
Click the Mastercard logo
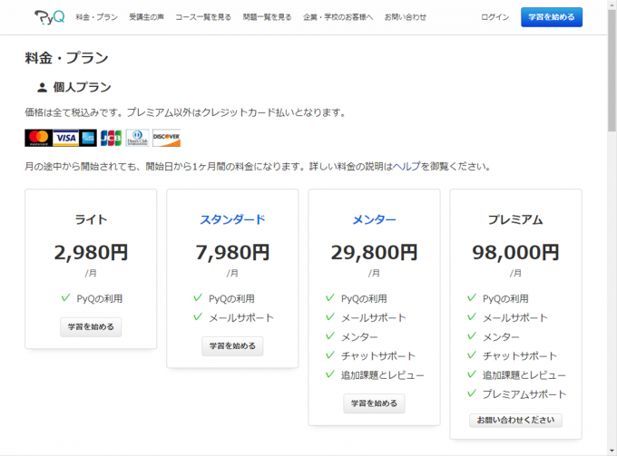click(x=38, y=138)
